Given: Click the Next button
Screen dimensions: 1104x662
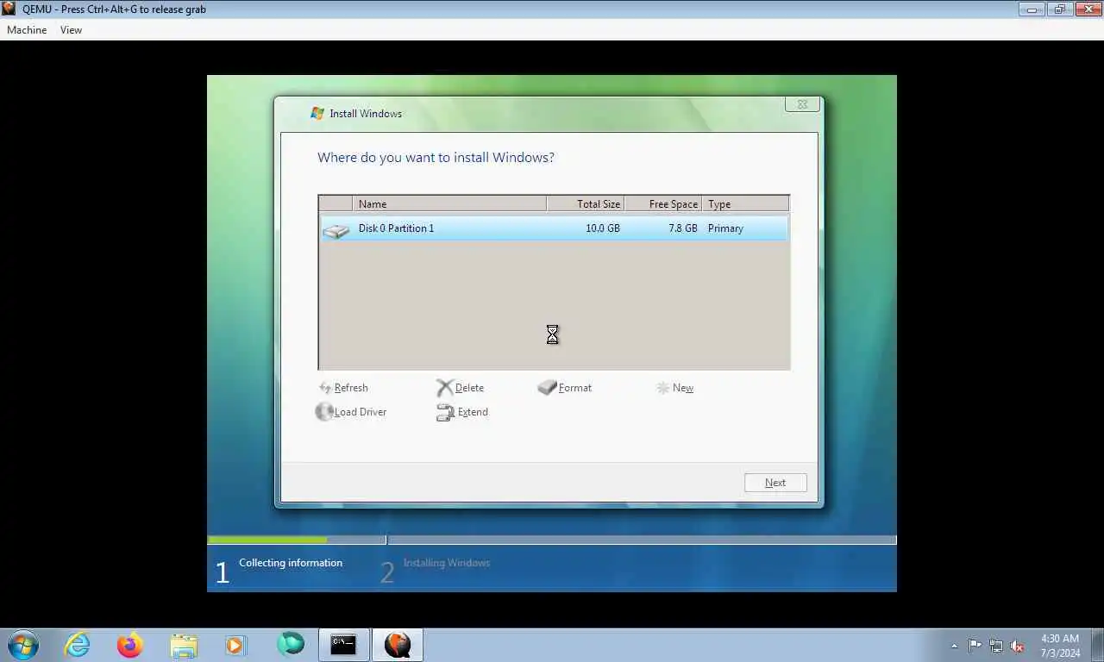Looking at the screenshot, I should pos(775,483).
